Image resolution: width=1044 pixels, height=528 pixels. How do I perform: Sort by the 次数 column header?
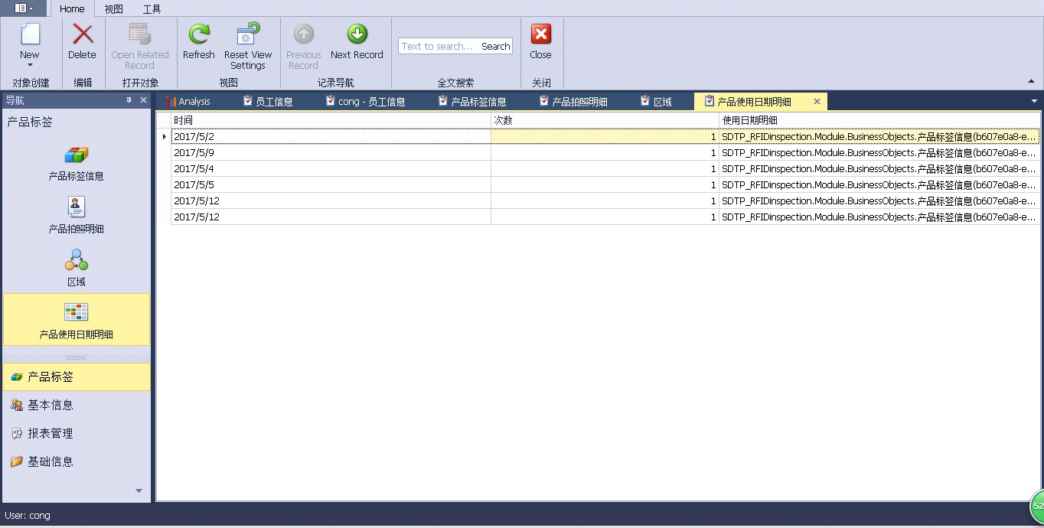coord(605,120)
